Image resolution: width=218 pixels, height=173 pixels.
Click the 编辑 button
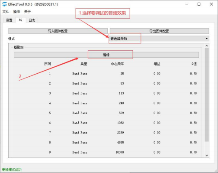[106, 55]
